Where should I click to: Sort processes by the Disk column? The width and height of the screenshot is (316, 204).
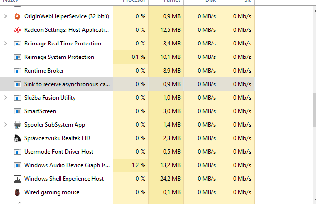pos(201,2)
